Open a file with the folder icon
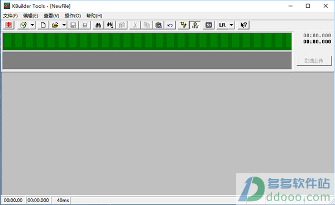Screen dimensions: 335x205 click(x=55, y=25)
